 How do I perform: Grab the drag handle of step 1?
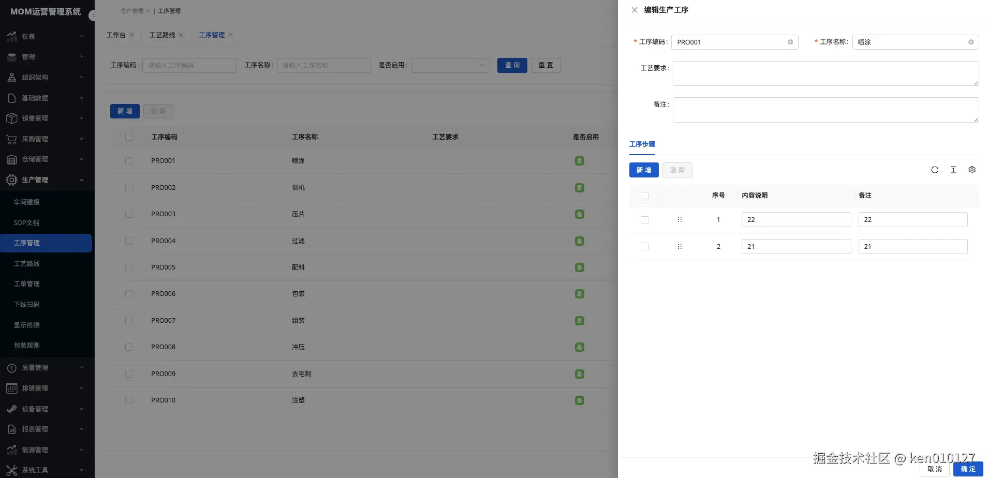[x=680, y=220]
